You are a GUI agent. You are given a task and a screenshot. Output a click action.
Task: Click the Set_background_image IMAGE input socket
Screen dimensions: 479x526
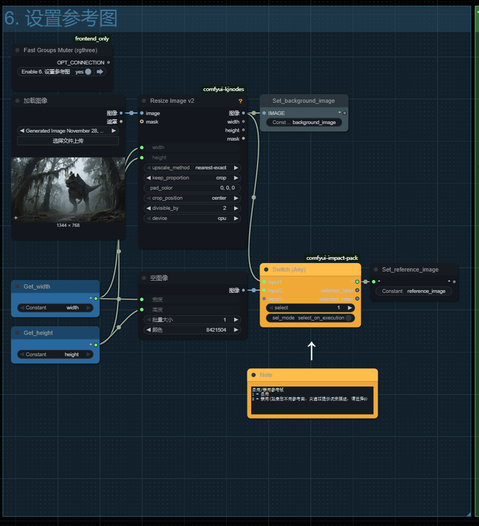(x=264, y=113)
